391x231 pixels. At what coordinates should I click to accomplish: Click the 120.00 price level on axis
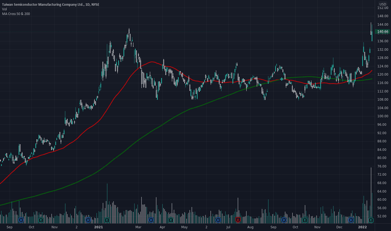point(383,74)
